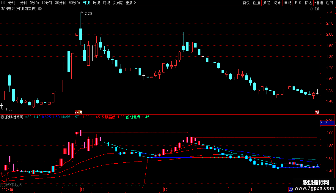This screenshot has height=193, width=336.
Task: Select the 15分钟 period
Action: click(47, 3)
